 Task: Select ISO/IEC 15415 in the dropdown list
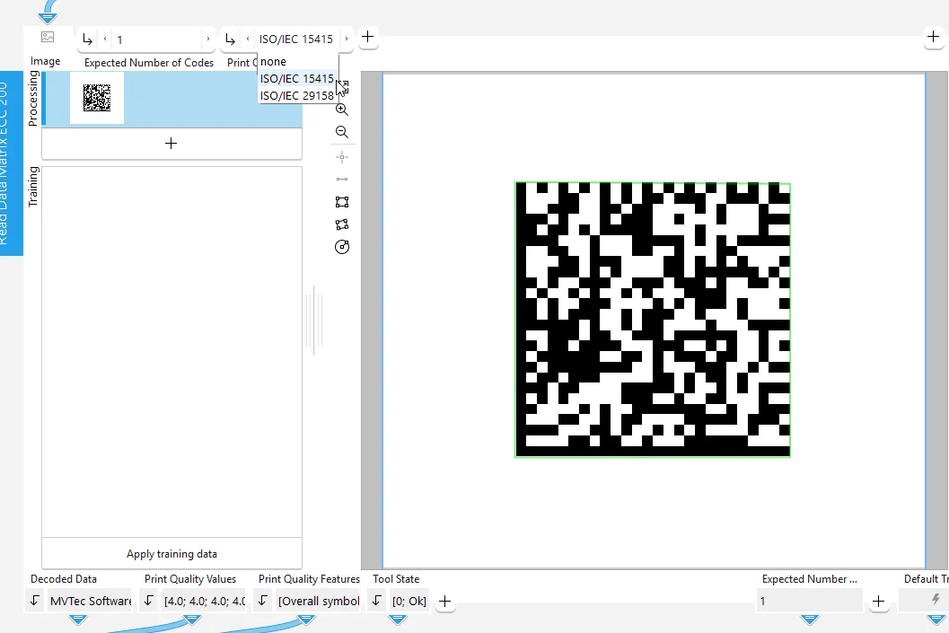click(296, 79)
